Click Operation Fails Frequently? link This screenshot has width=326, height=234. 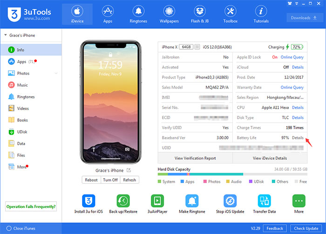coord(31,207)
